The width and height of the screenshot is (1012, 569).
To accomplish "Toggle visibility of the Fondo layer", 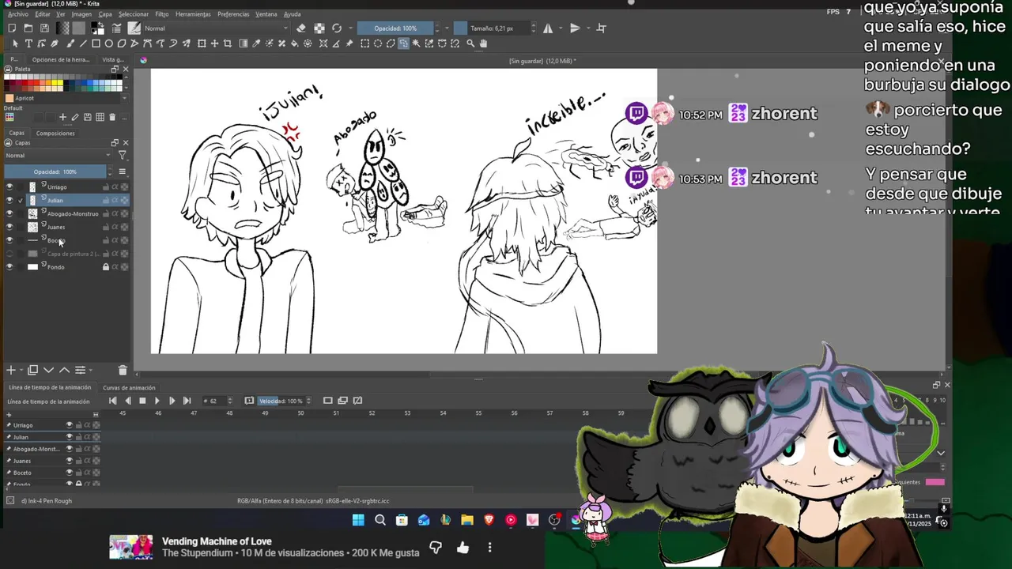I will (9, 267).
